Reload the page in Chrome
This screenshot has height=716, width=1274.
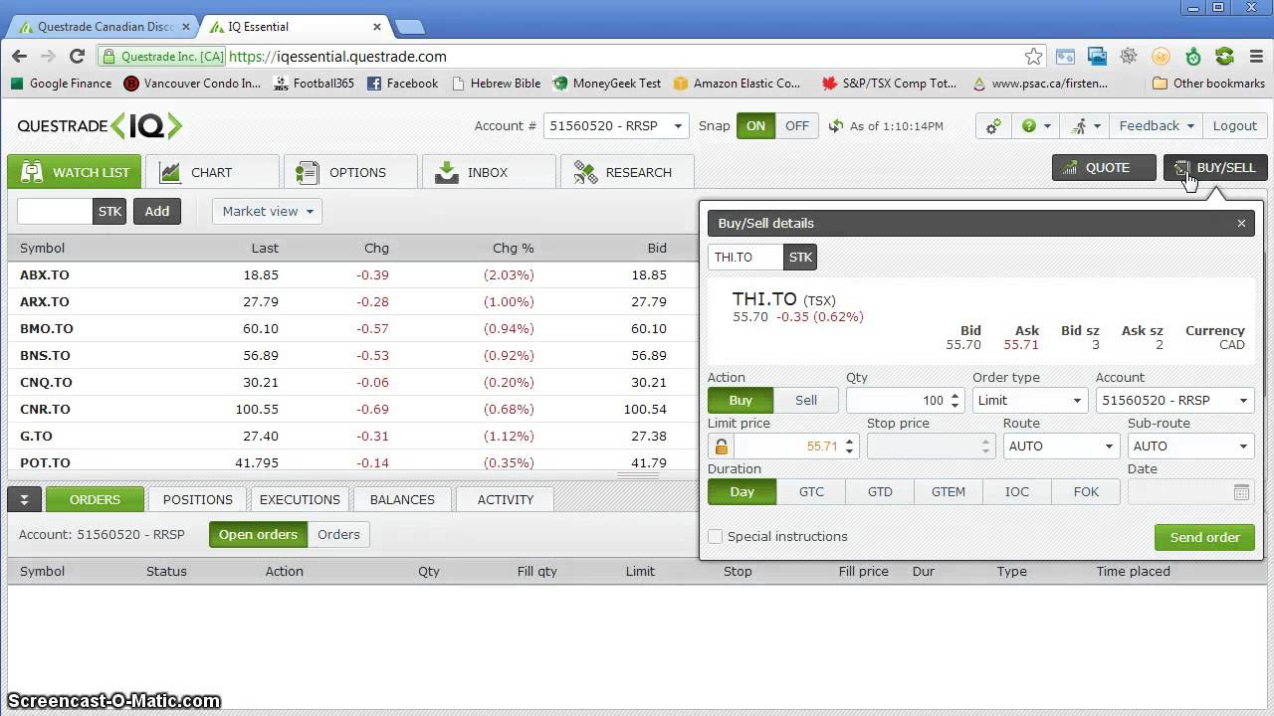click(77, 57)
